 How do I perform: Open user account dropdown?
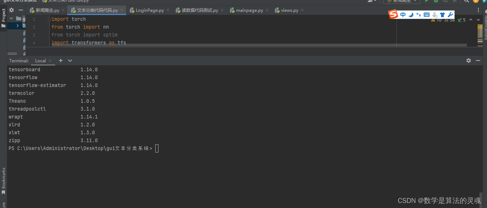[x=372, y=1]
